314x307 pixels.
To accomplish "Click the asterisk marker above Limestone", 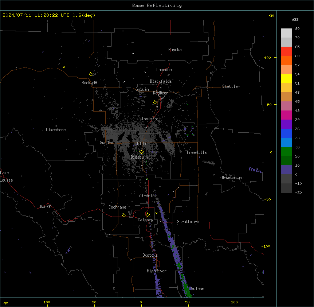I will [56, 126].
